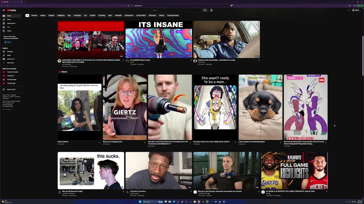Click the search magnifier button
364x204 pixels.
[x=205, y=10]
